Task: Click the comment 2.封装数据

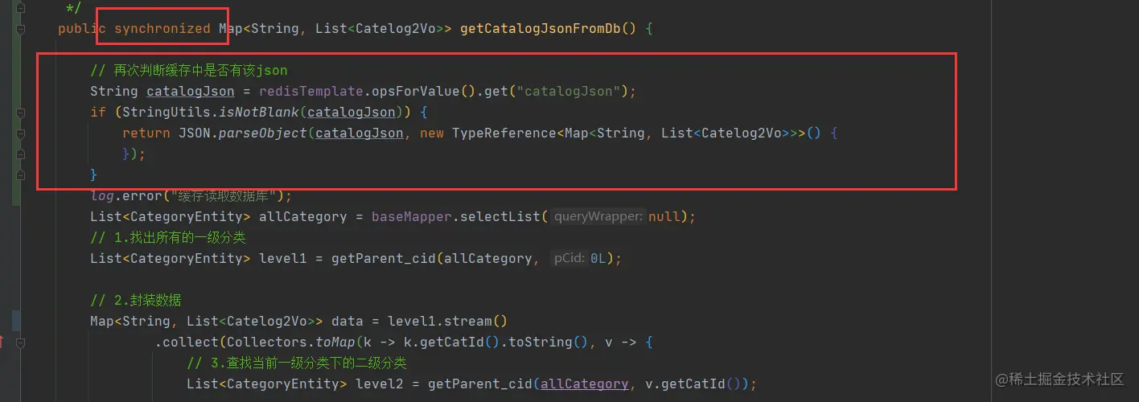Action: (136, 301)
